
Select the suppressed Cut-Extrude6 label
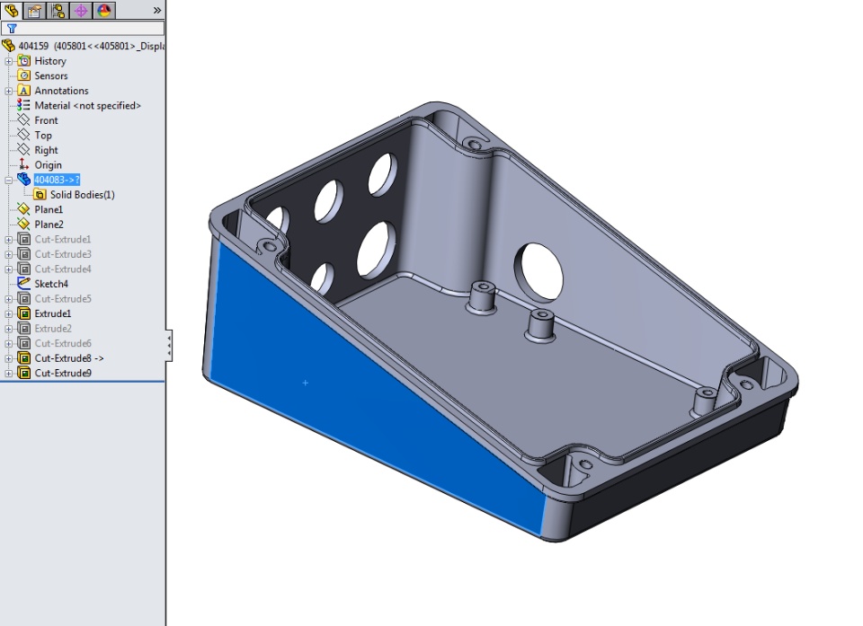tap(63, 343)
